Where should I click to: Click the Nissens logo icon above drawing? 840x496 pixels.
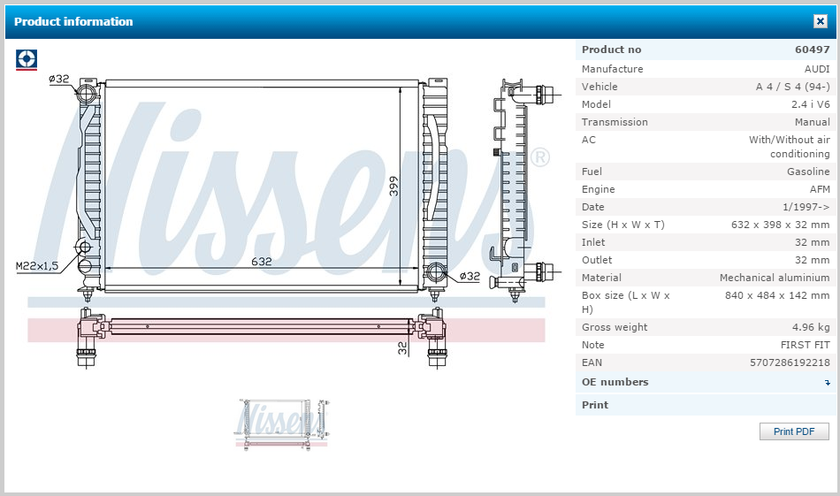coord(27,59)
